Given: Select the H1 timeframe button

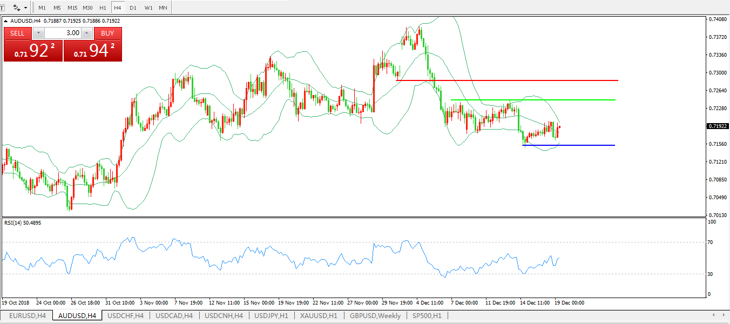Looking at the screenshot, I should pyautogui.click(x=103, y=8).
